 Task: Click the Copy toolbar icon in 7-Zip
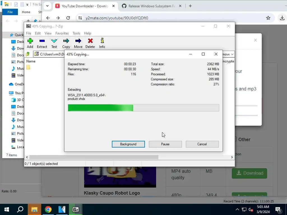pyautogui.click(x=66, y=43)
